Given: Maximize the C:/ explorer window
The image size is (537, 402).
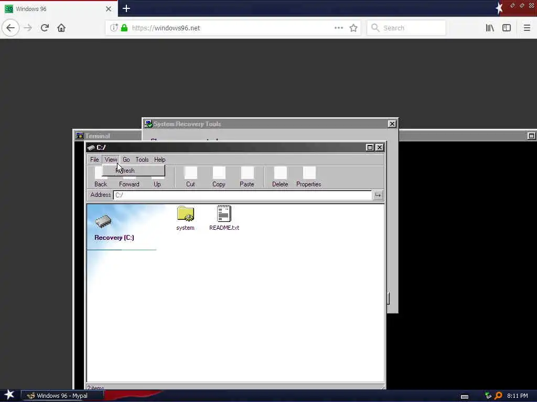Looking at the screenshot, I should [370, 147].
